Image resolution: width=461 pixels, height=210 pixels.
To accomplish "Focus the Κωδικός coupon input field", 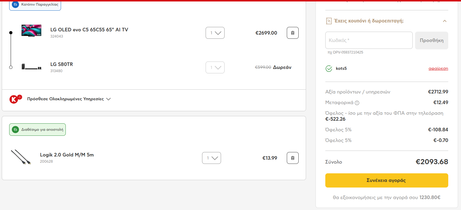I will click(369, 40).
